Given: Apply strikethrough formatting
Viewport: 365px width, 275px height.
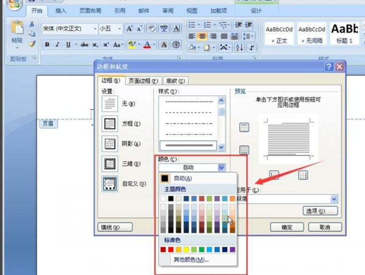Looking at the screenshot, I should pos(85,45).
